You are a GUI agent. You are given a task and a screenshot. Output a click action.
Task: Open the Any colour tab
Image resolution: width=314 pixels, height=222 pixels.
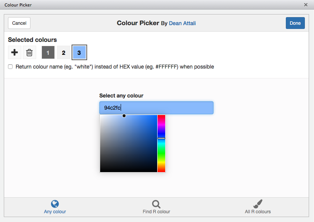pyautogui.click(x=55, y=207)
